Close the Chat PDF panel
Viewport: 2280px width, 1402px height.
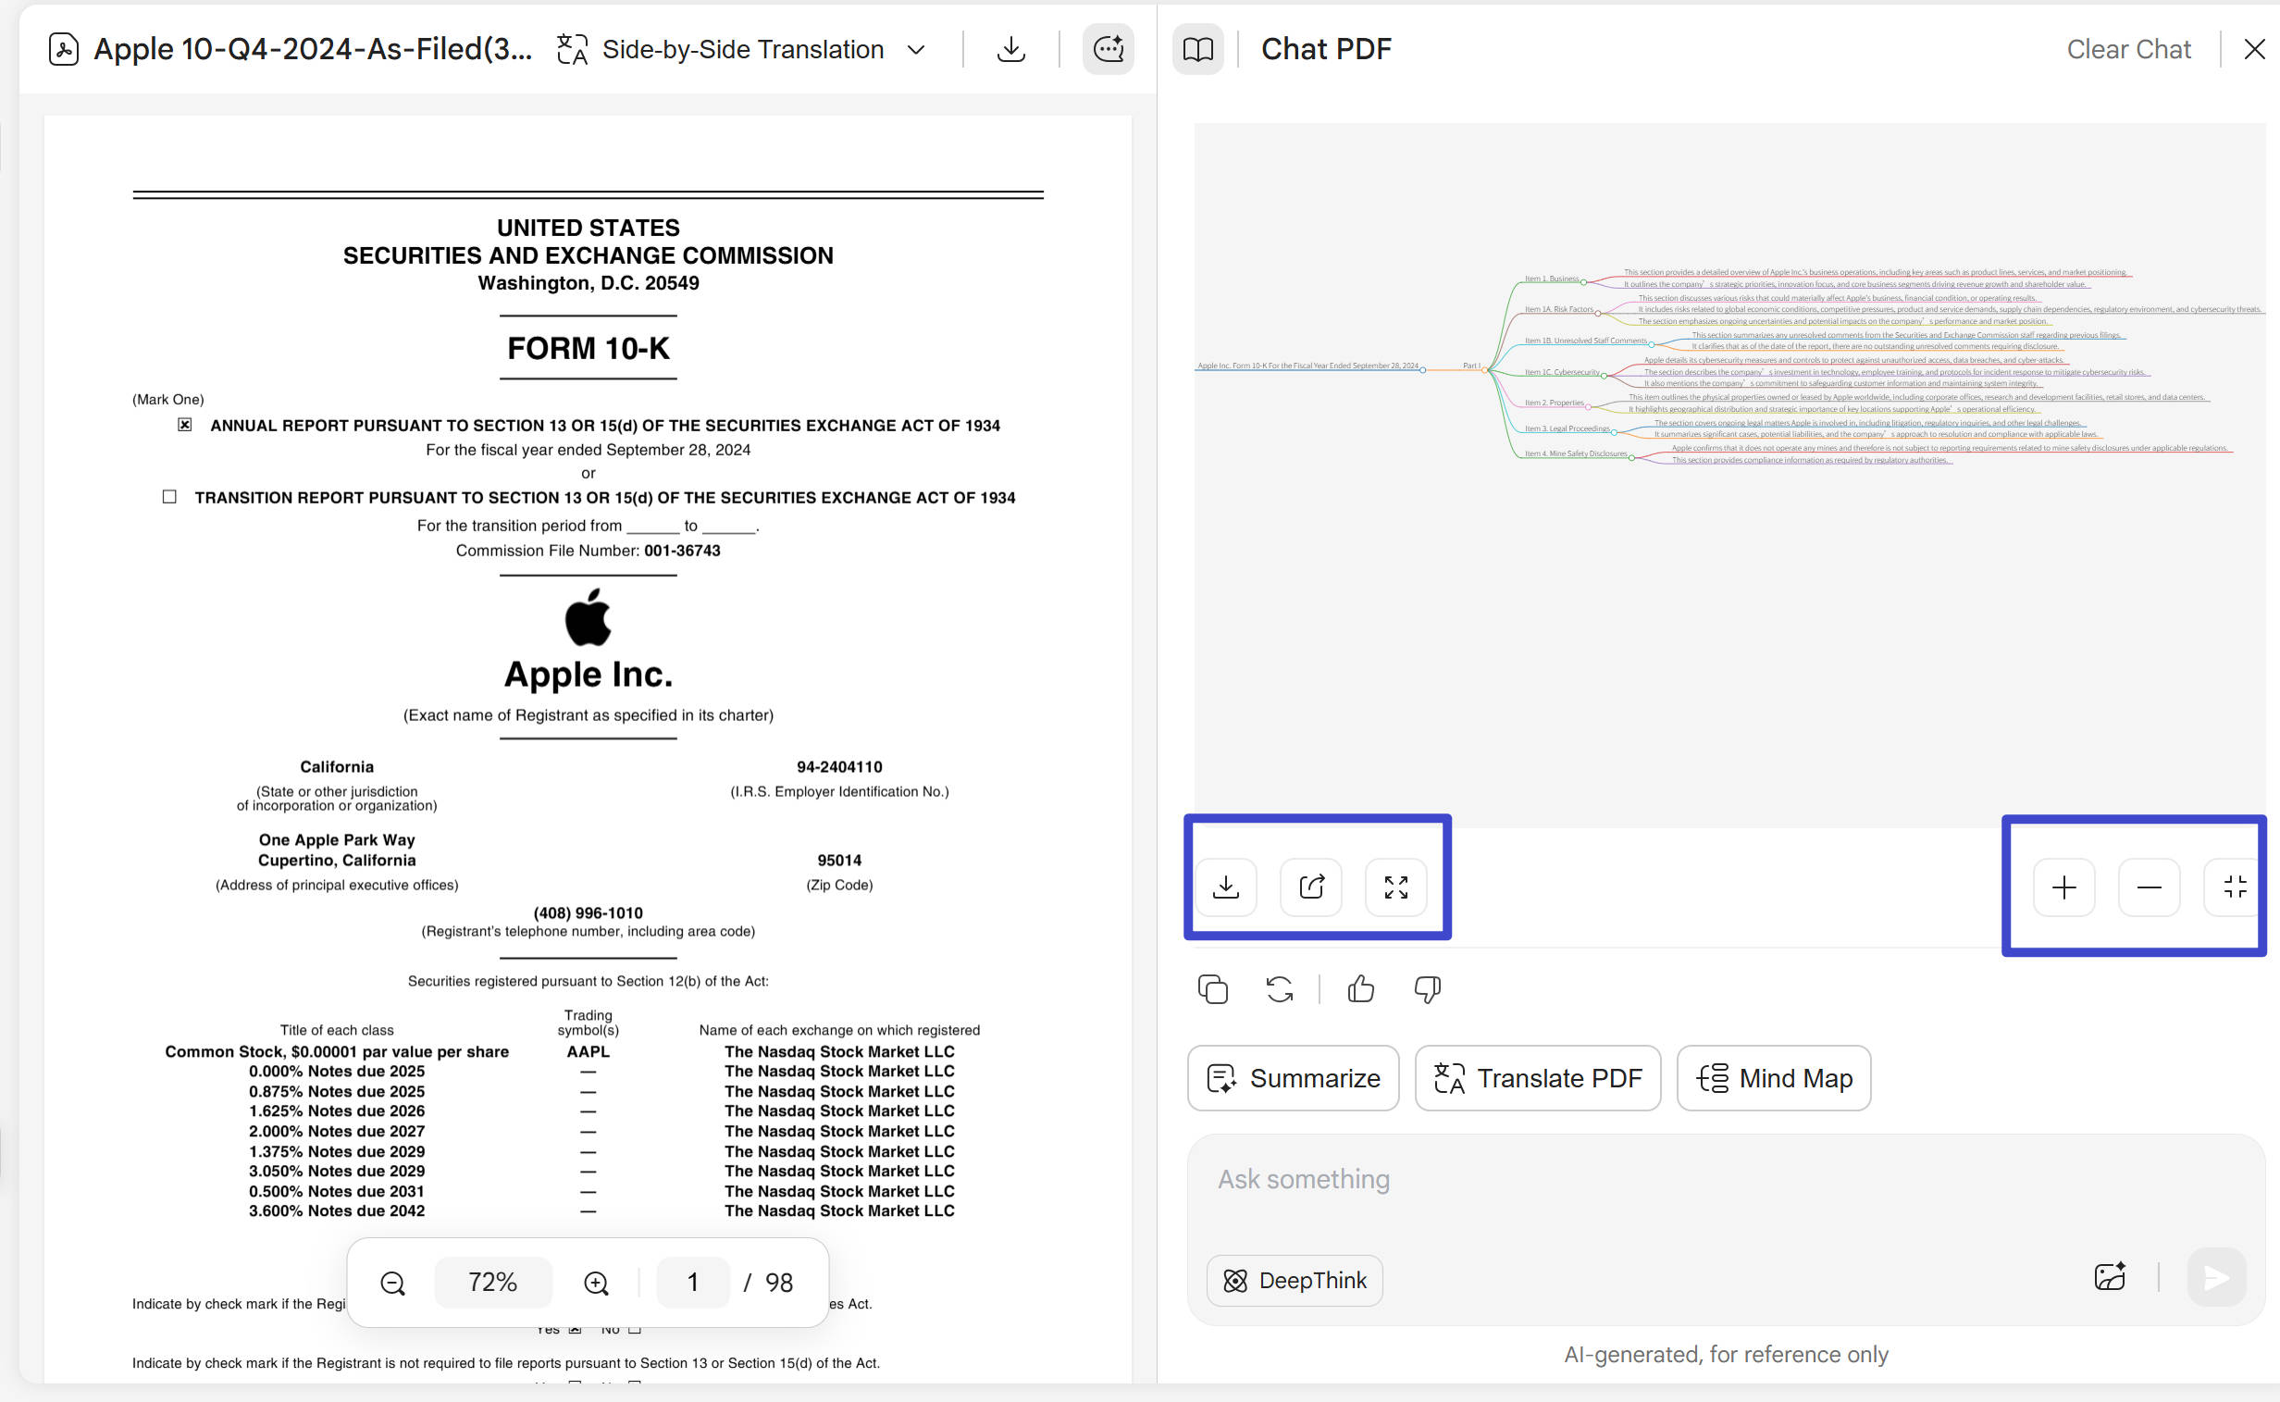[x=2254, y=49]
